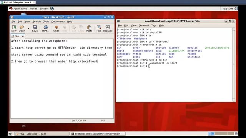Viewport: 246px width, 138px height.
Task: Open gedit Documents menu
Action: [58, 21]
